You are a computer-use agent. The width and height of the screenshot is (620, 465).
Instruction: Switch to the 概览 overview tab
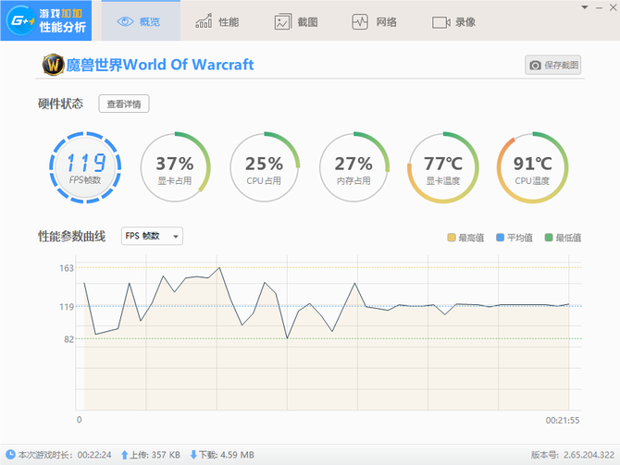pyautogui.click(x=141, y=20)
